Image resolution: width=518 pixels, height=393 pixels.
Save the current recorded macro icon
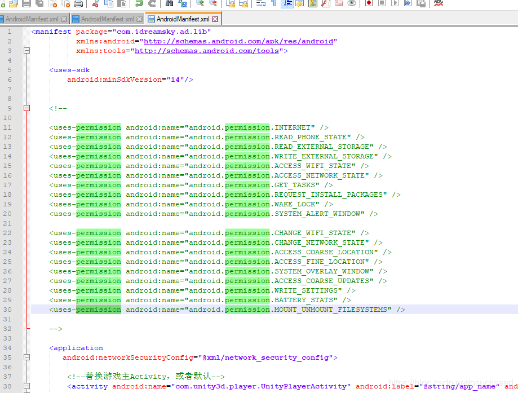point(421,3)
